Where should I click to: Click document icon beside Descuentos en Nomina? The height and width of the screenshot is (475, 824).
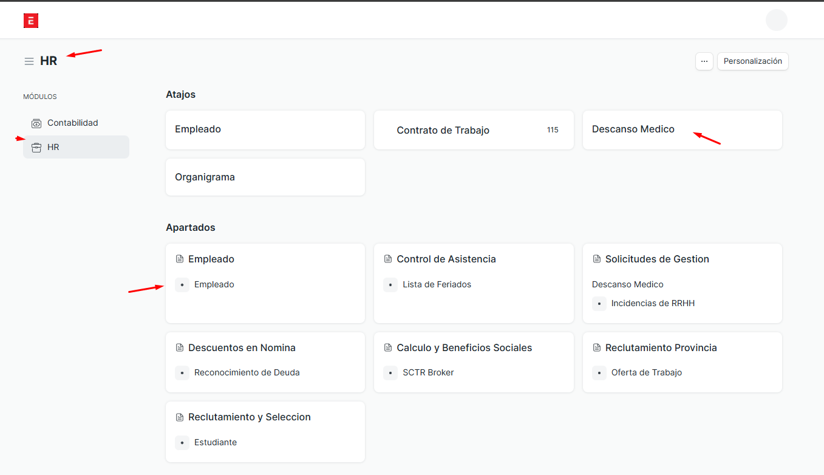point(180,348)
